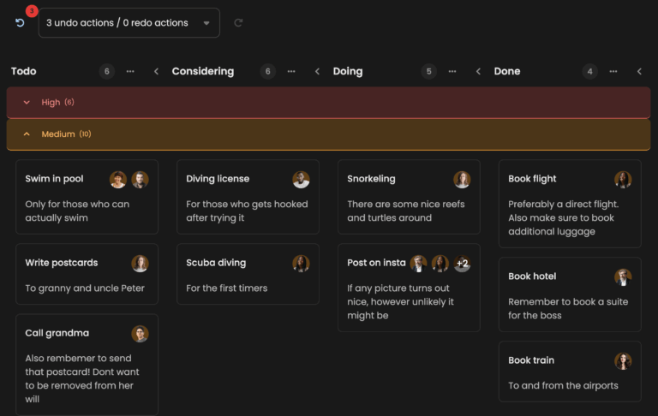Screen dimensions: 658x416
Task: Collapse the Todo column with its chevron
Action: 156,71
